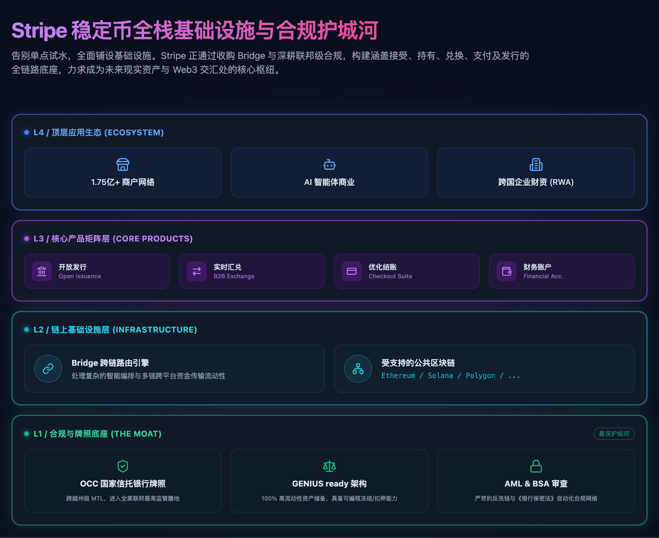
Task: Click the robot icon above AI 智能体商业
Action: pyautogui.click(x=329, y=165)
